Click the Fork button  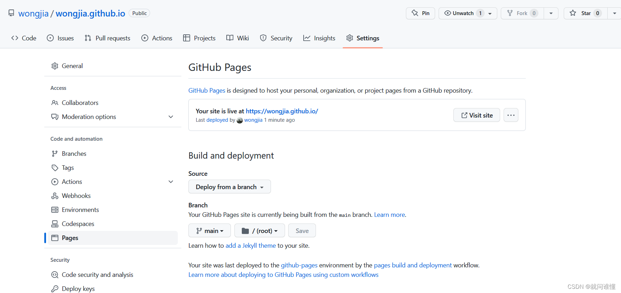coord(522,13)
